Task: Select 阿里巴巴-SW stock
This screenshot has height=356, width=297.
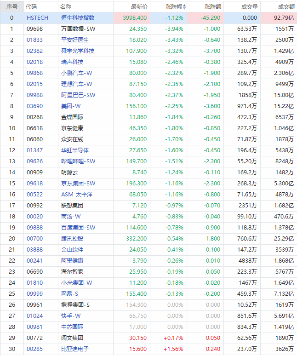Action: point(78,95)
